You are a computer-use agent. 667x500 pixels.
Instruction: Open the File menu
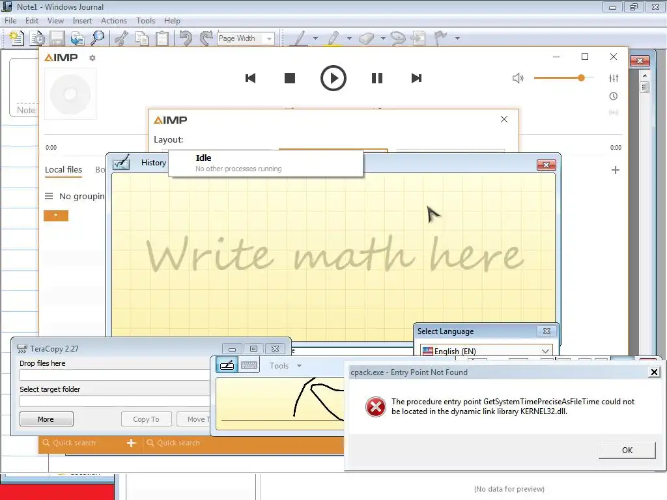pyautogui.click(x=10, y=20)
